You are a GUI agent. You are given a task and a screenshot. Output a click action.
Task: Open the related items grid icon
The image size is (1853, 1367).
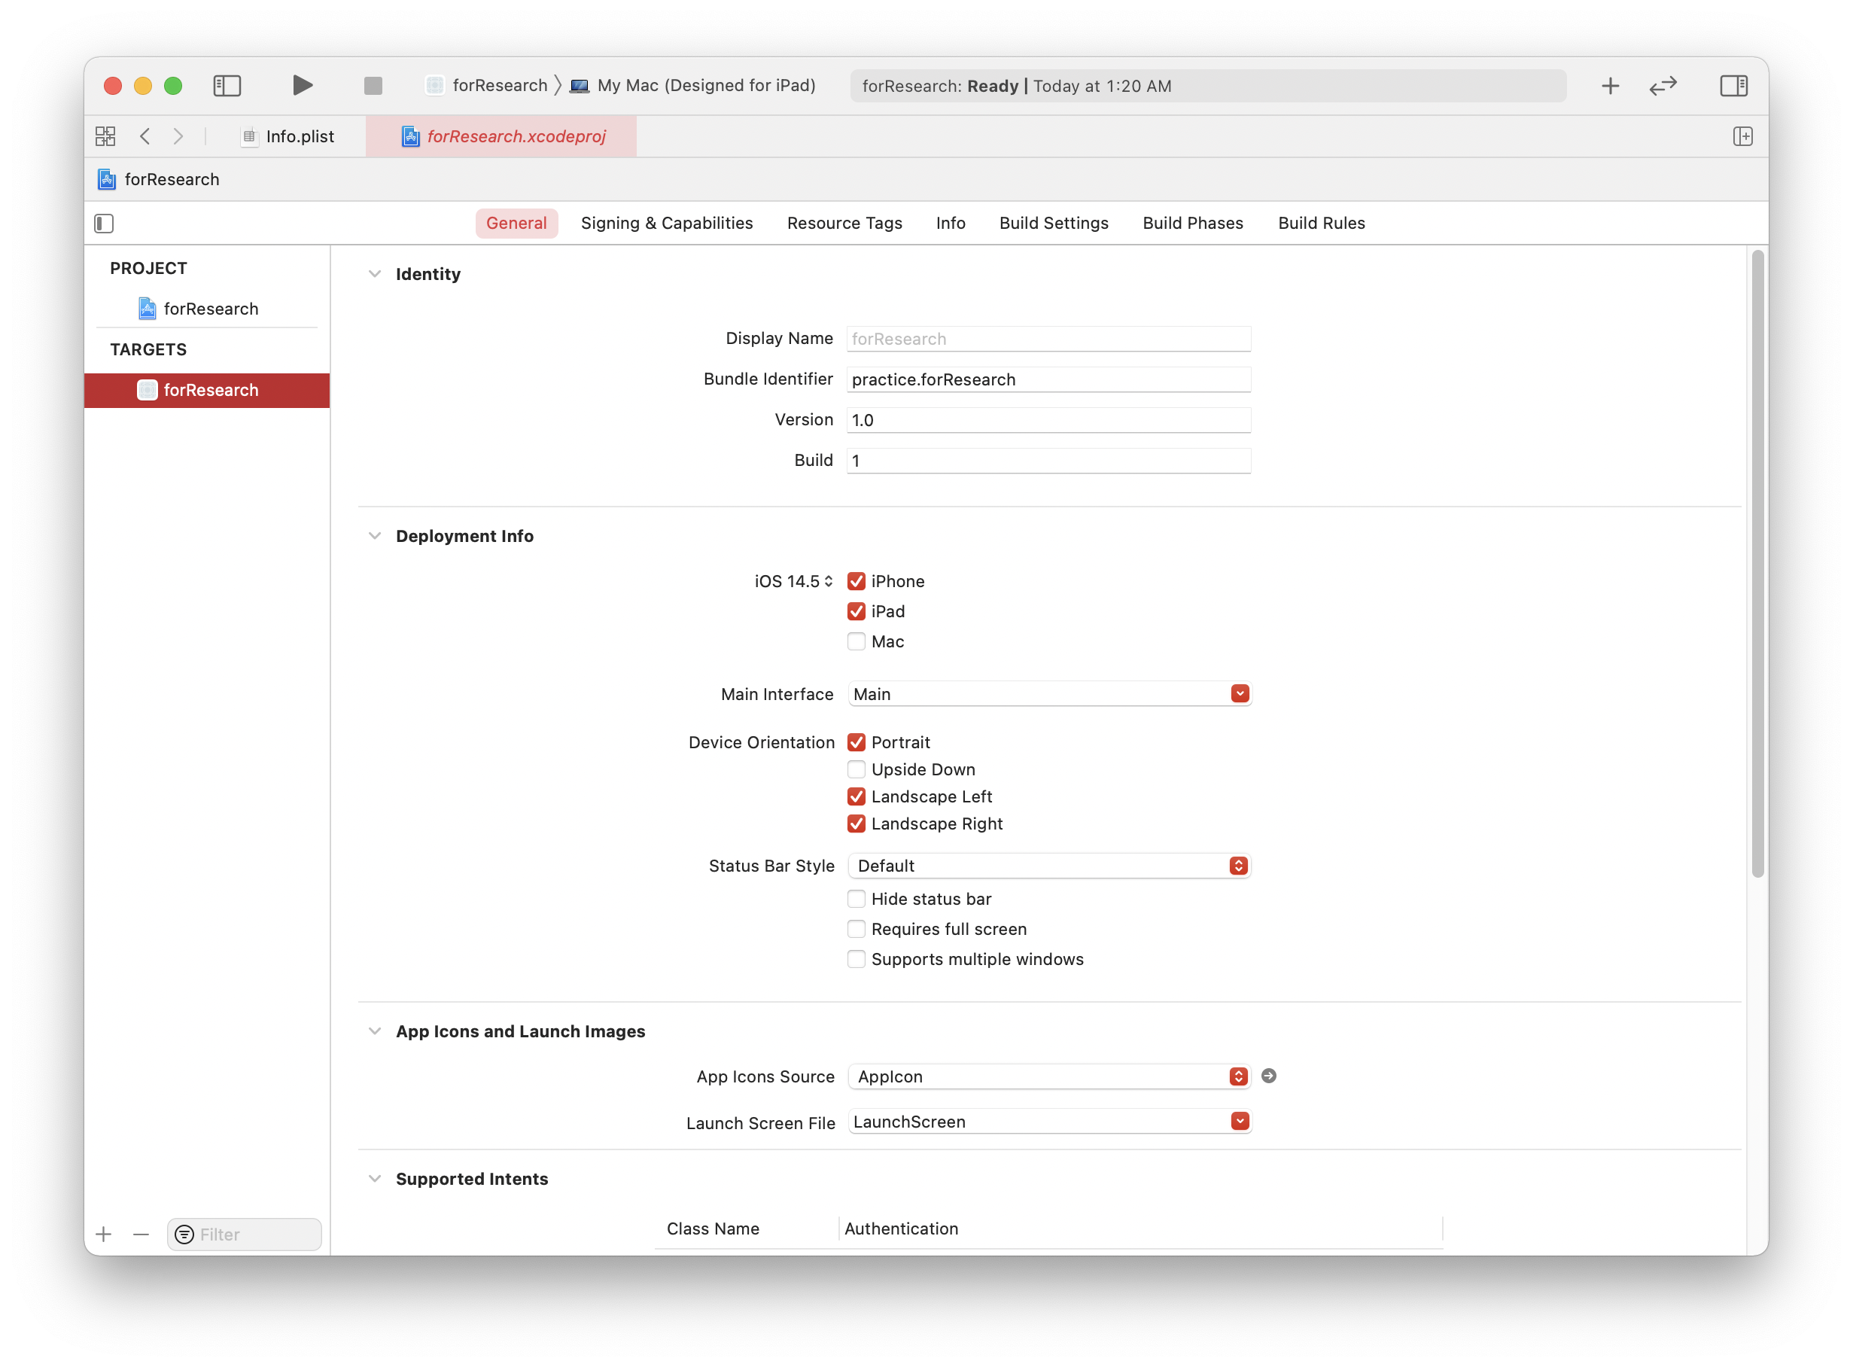pyautogui.click(x=106, y=136)
